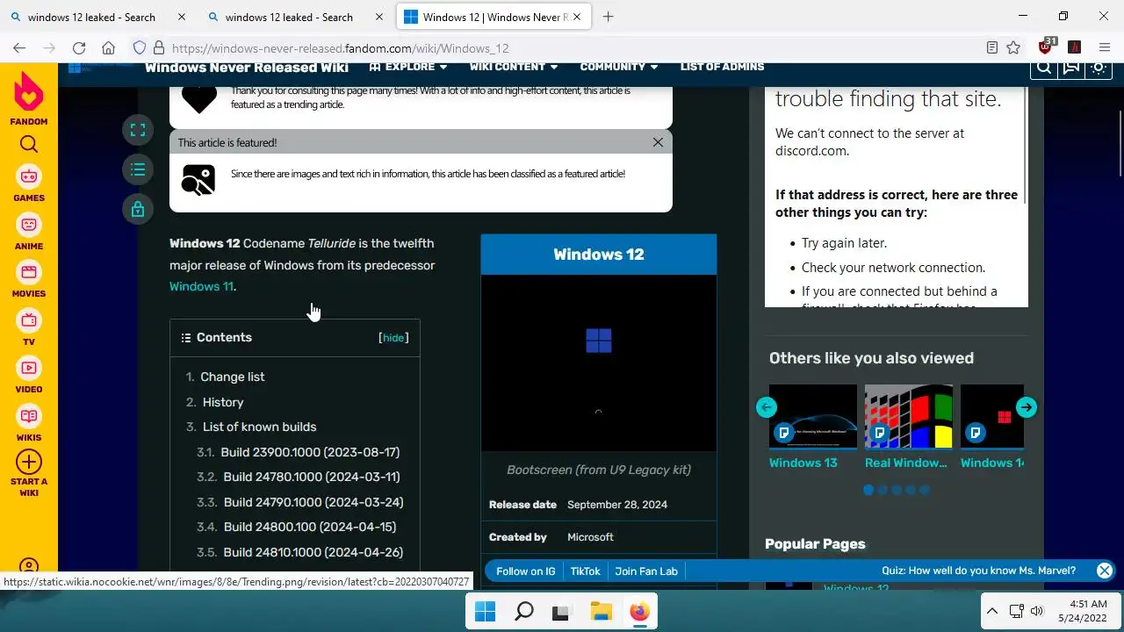Viewport: 1124px width, 632px height.
Task: Open Firefox application menu
Action: 1105,48
